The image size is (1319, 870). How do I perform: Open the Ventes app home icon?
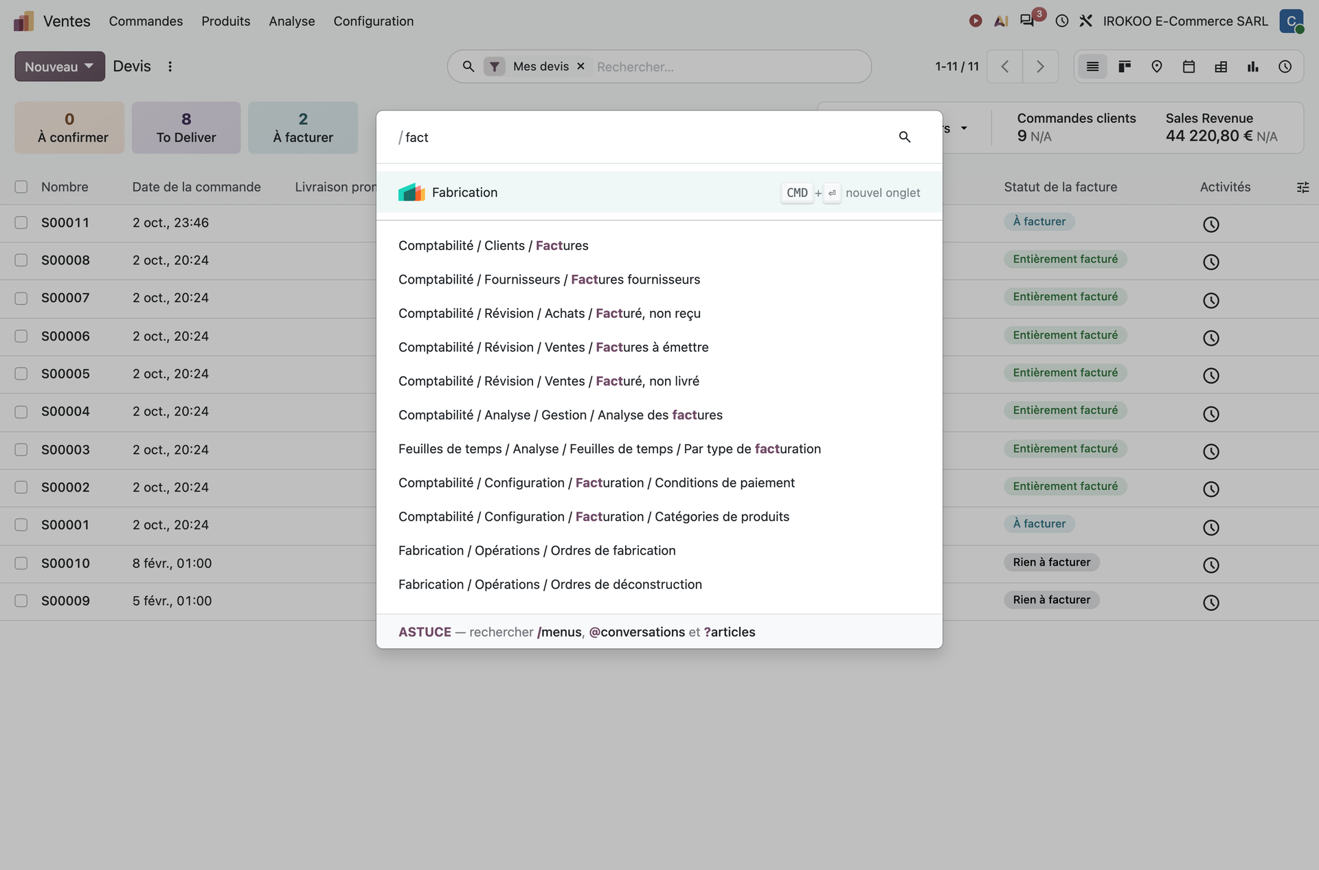24,21
